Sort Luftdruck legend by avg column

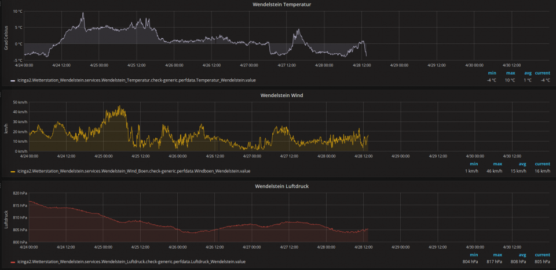[x=522, y=254]
